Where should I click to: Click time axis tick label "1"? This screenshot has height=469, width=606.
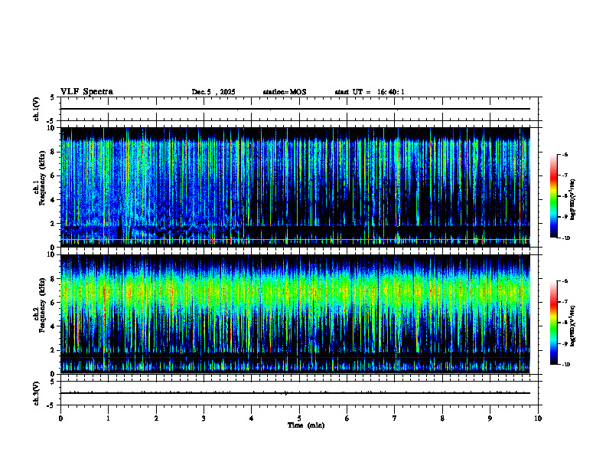[x=109, y=418]
